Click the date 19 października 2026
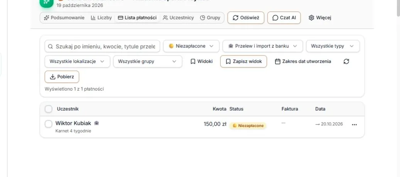Screen dimensions: 400x177 (80, 5)
